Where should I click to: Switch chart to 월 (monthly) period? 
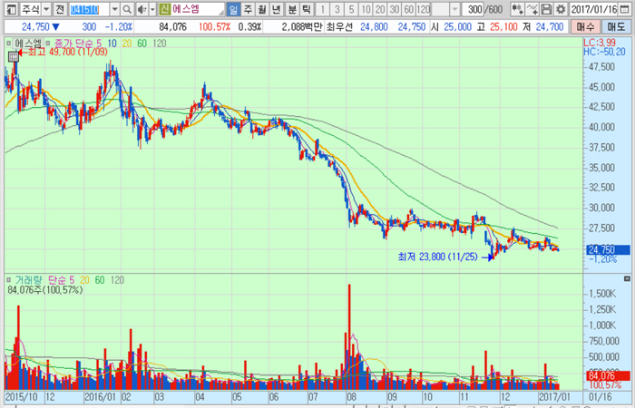(262, 9)
